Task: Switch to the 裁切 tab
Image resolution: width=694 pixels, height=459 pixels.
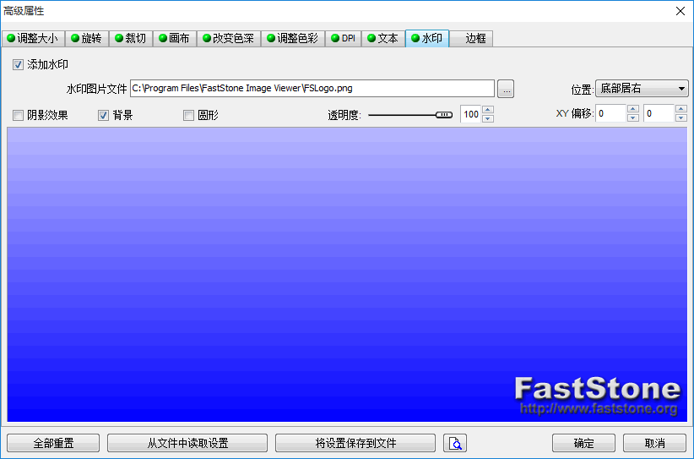Action: pos(131,39)
